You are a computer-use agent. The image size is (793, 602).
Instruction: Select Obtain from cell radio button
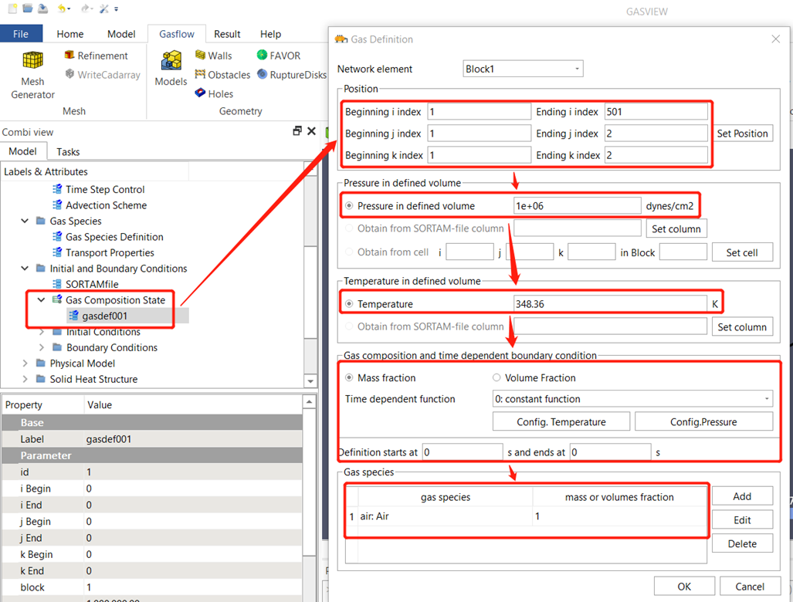coord(349,252)
